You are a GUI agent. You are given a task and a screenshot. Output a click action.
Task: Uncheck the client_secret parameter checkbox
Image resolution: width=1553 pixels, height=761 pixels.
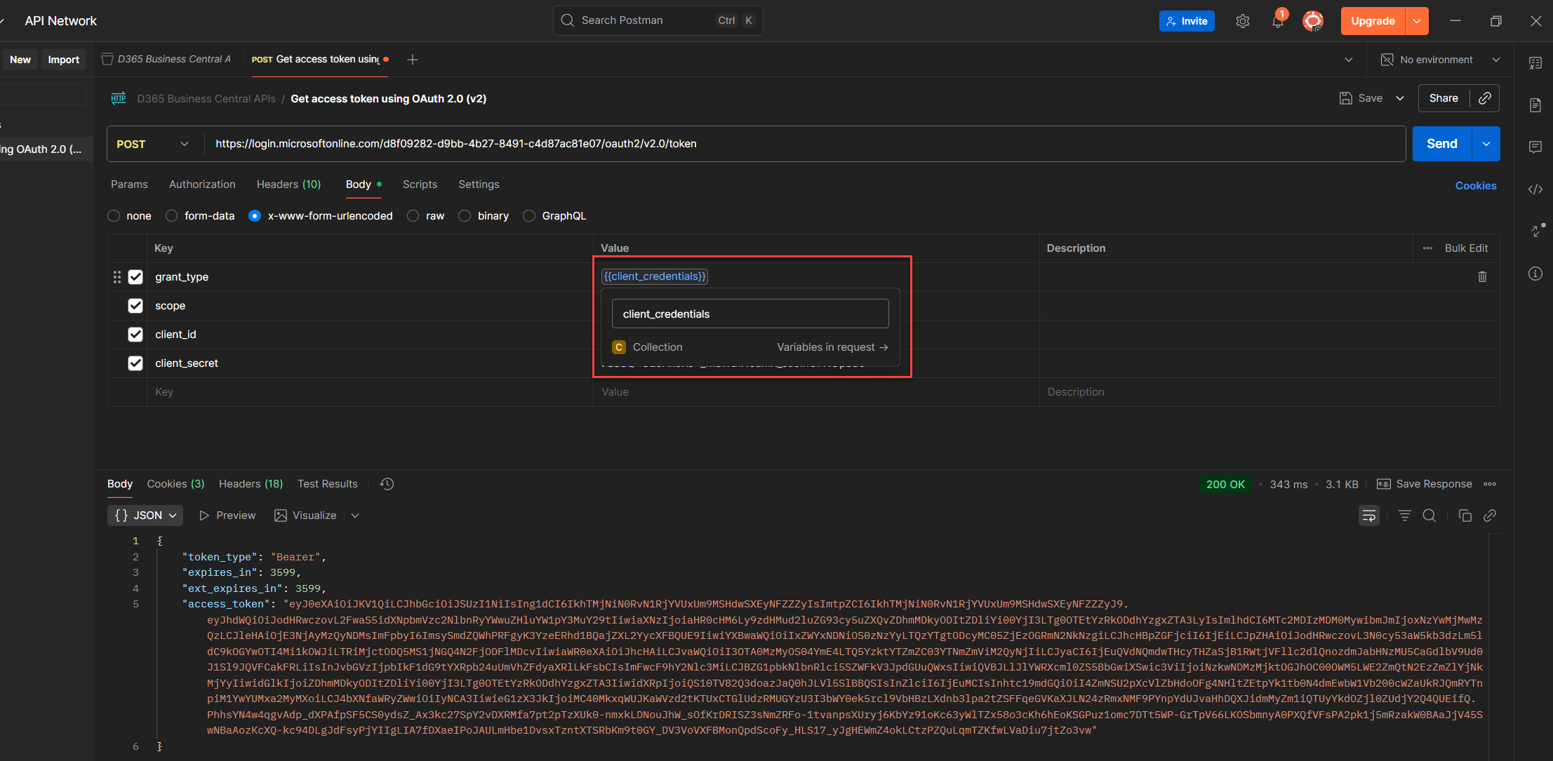[x=135, y=363]
